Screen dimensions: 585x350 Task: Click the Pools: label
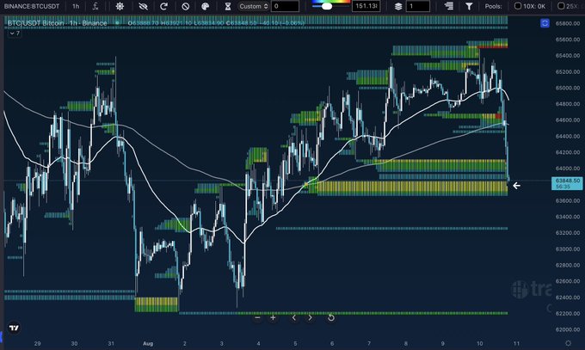point(493,6)
